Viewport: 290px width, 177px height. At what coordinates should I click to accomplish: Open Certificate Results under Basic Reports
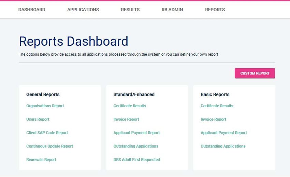(217, 106)
